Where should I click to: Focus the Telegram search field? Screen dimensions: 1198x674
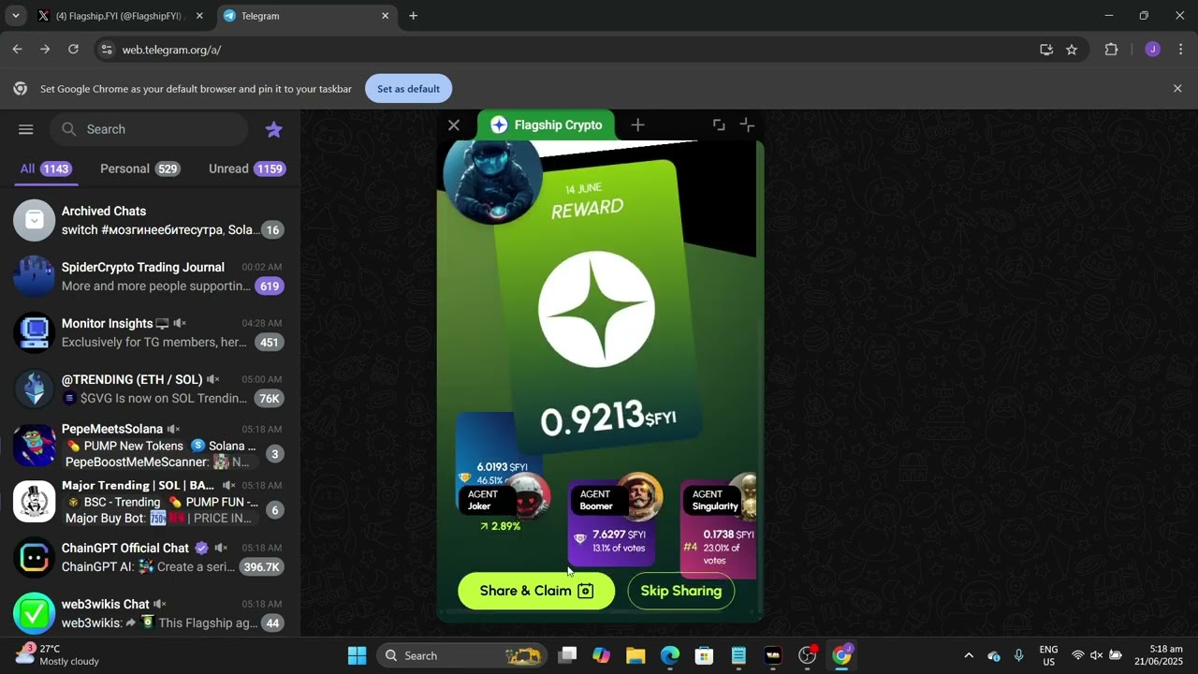click(x=150, y=129)
